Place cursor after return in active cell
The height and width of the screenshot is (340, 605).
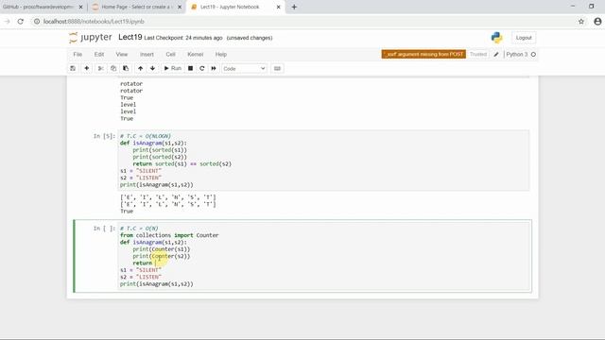[x=155, y=263]
